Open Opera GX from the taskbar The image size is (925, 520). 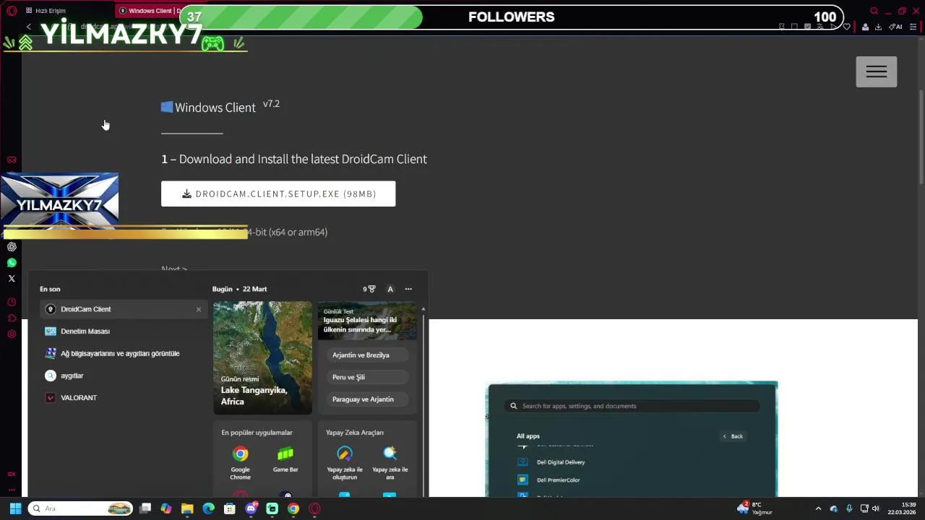coord(314,508)
